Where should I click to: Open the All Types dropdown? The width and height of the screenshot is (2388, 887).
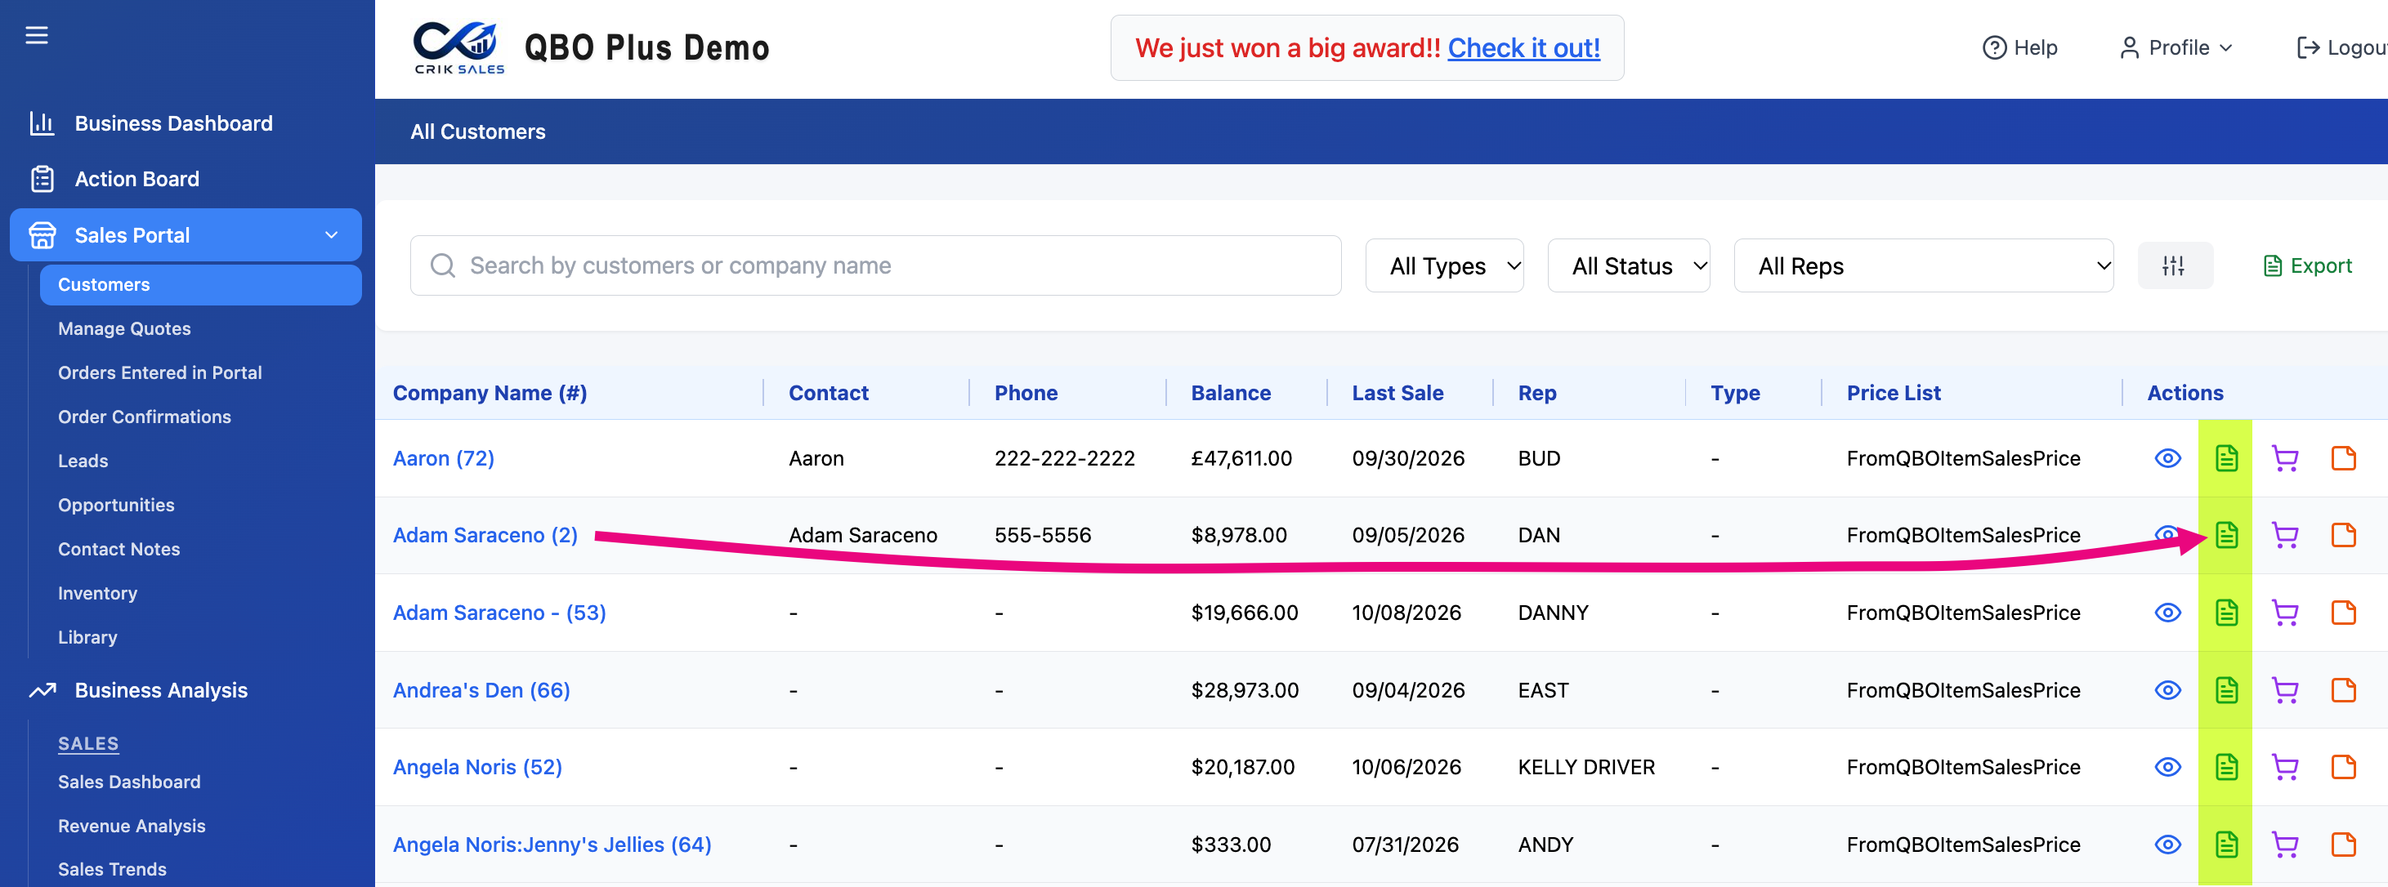1443,266
